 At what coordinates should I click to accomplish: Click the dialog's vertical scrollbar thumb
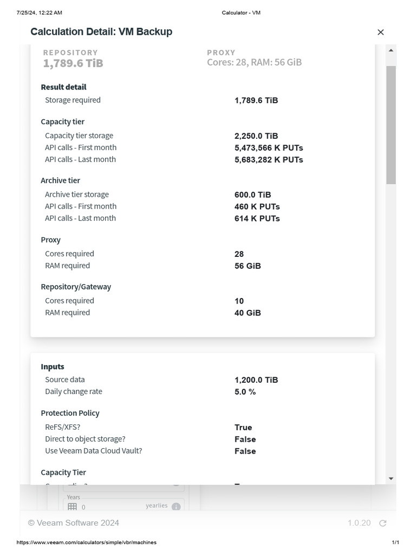pyautogui.click(x=391, y=125)
